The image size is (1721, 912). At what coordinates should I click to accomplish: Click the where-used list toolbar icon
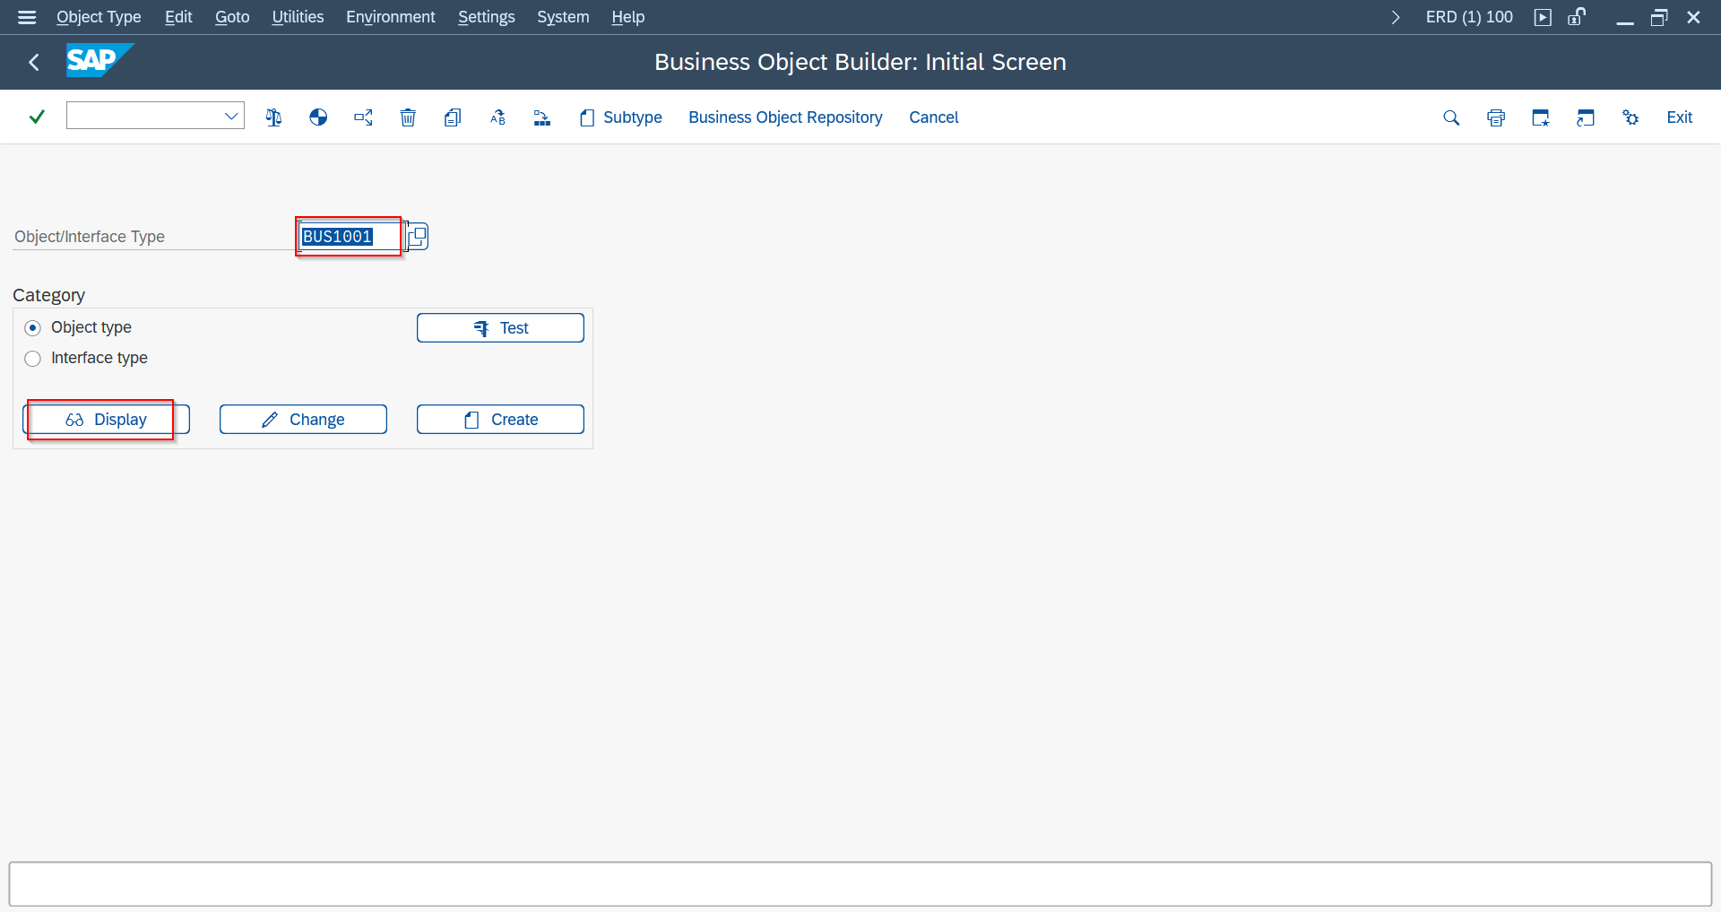coord(363,117)
